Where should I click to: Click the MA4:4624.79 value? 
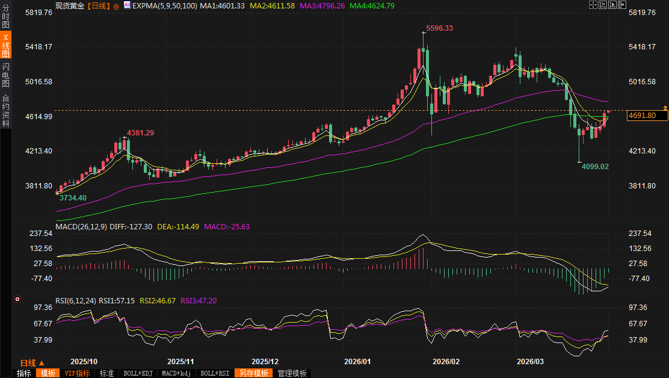pyautogui.click(x=372, y=6)
